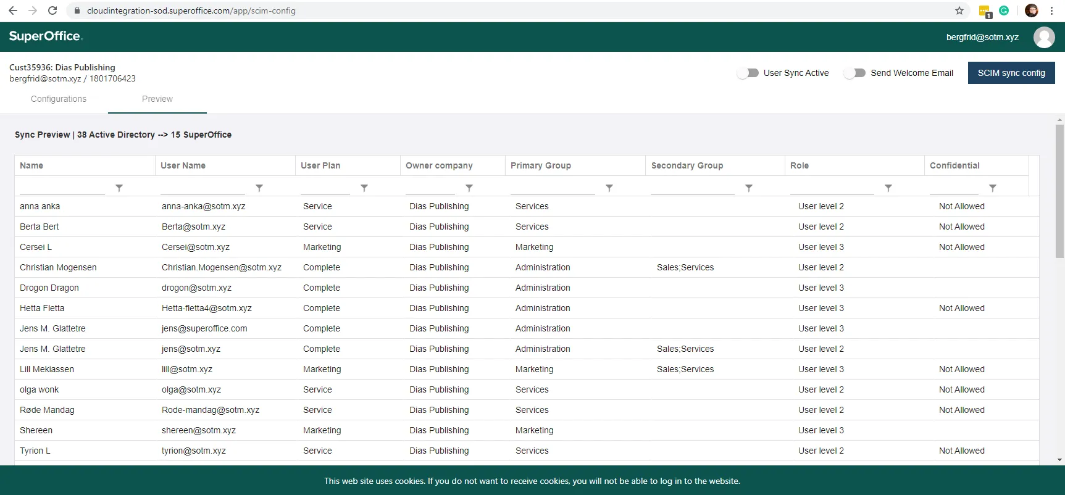Open the User Plan filter icon
This screenshot has height=495, width=1065.
[364, 188]
